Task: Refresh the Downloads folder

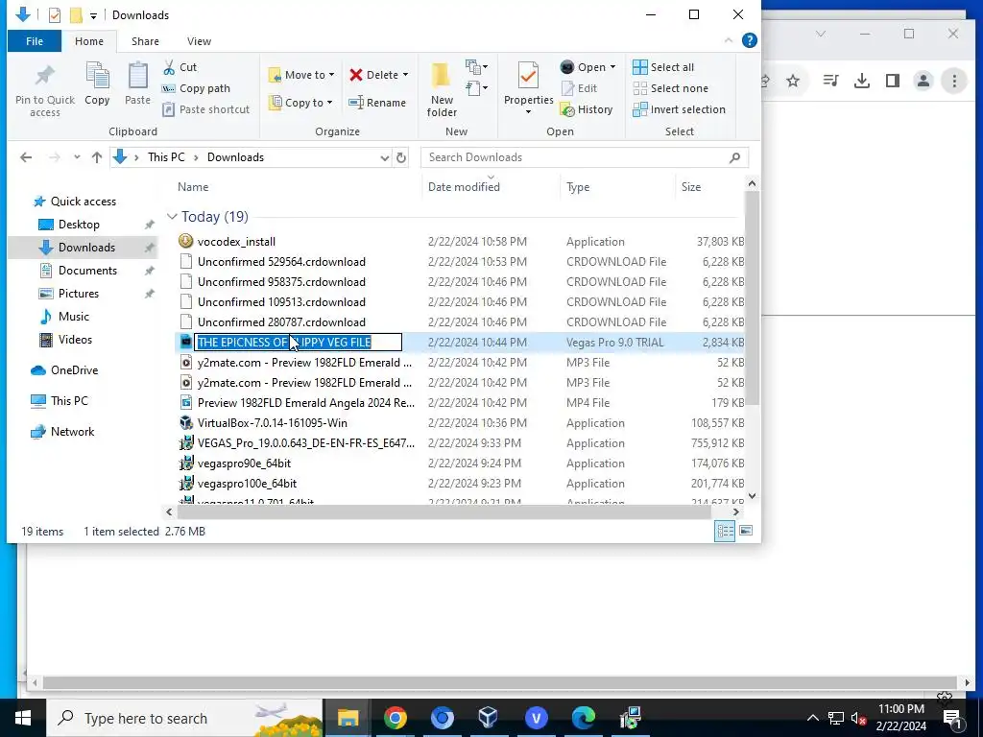Action: click(401, 157)
